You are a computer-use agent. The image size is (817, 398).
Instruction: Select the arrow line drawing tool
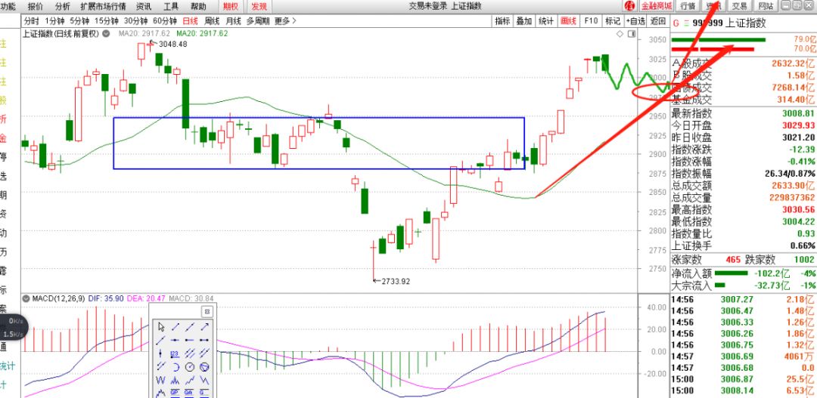click(205, 327)
